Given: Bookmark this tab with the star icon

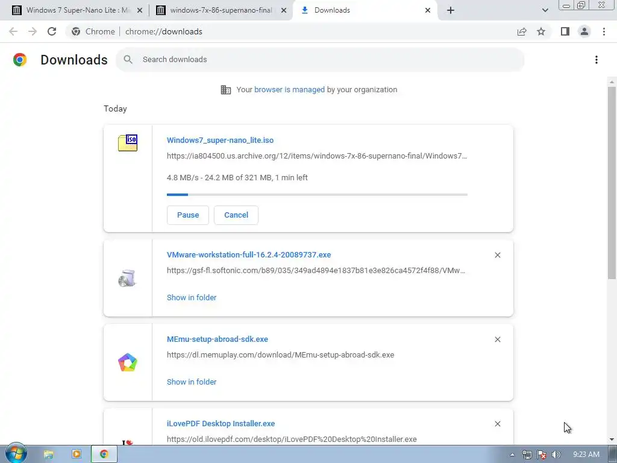Looking at the screenshot, I should pos(541,31).
